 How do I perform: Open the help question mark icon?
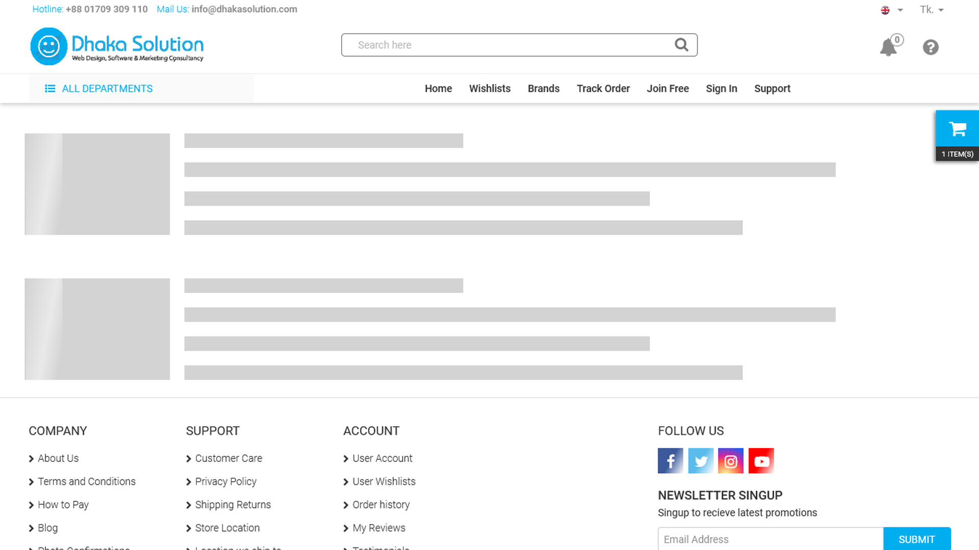coord(931,47)
